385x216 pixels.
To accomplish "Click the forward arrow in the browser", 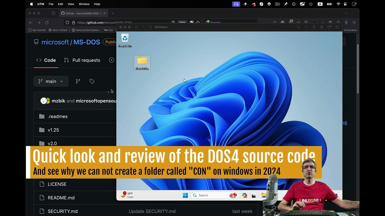I will click(39, 22).
